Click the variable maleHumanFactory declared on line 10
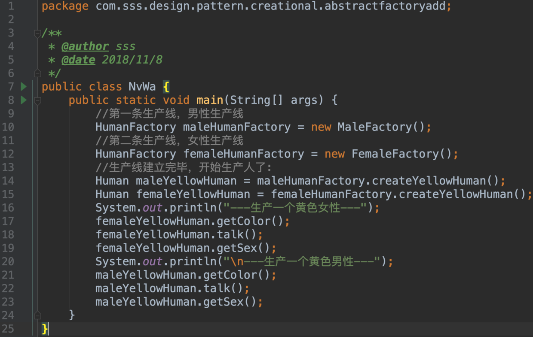 pyautogui.click(x=237, y=127)
